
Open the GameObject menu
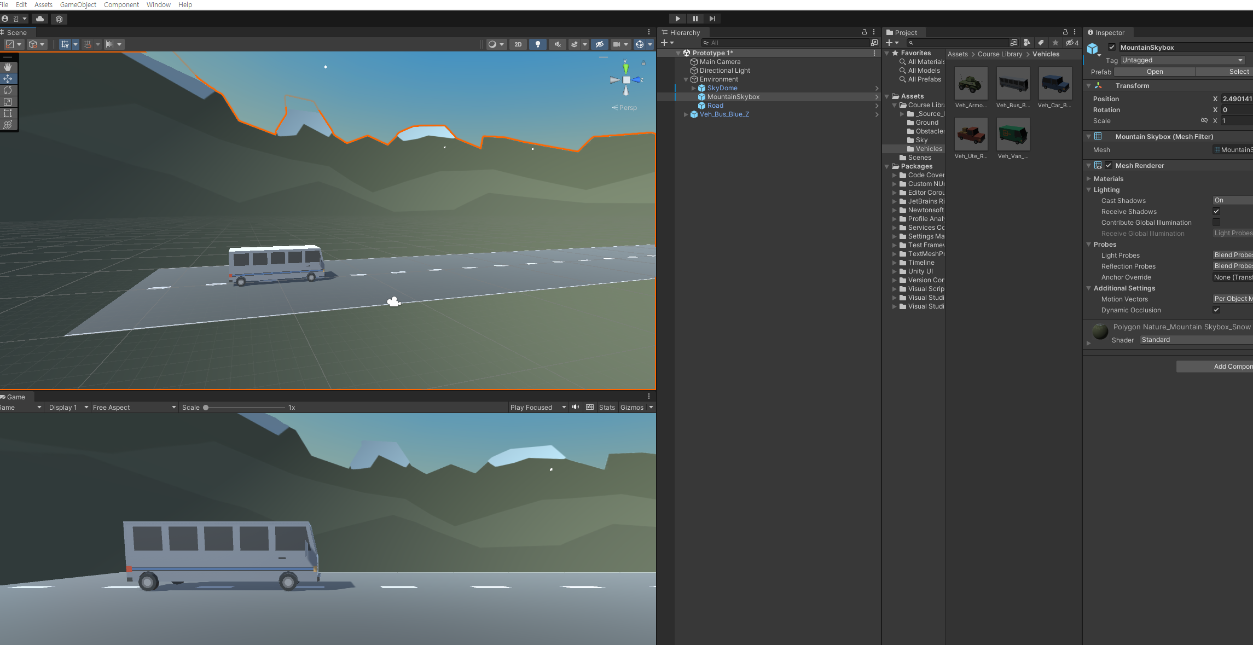pyautogui.click(x=78, y=5)
